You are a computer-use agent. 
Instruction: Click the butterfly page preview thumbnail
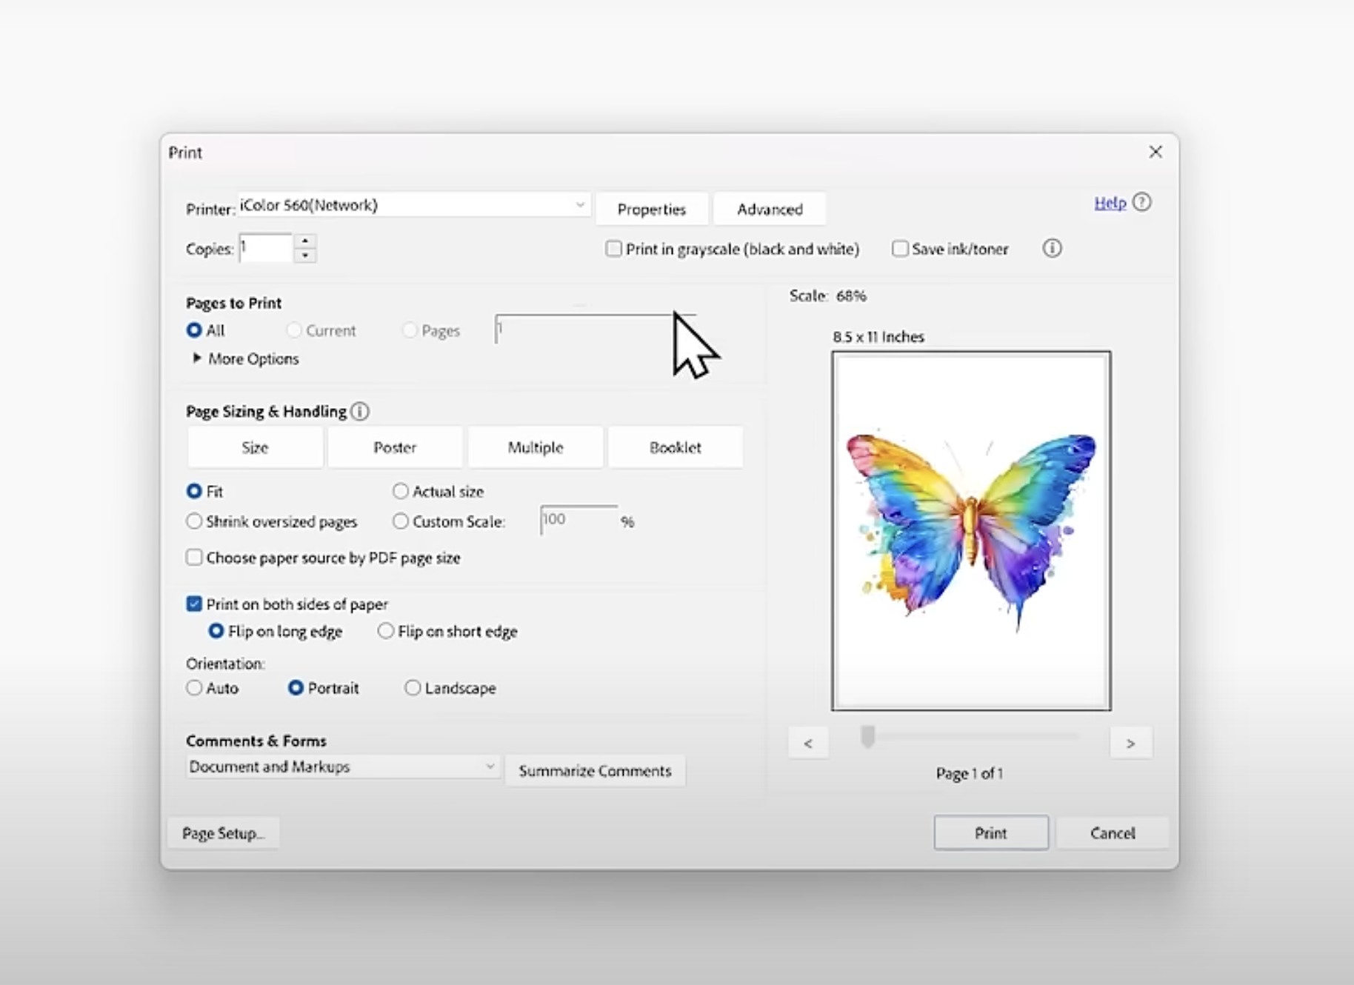coord(971,531)
